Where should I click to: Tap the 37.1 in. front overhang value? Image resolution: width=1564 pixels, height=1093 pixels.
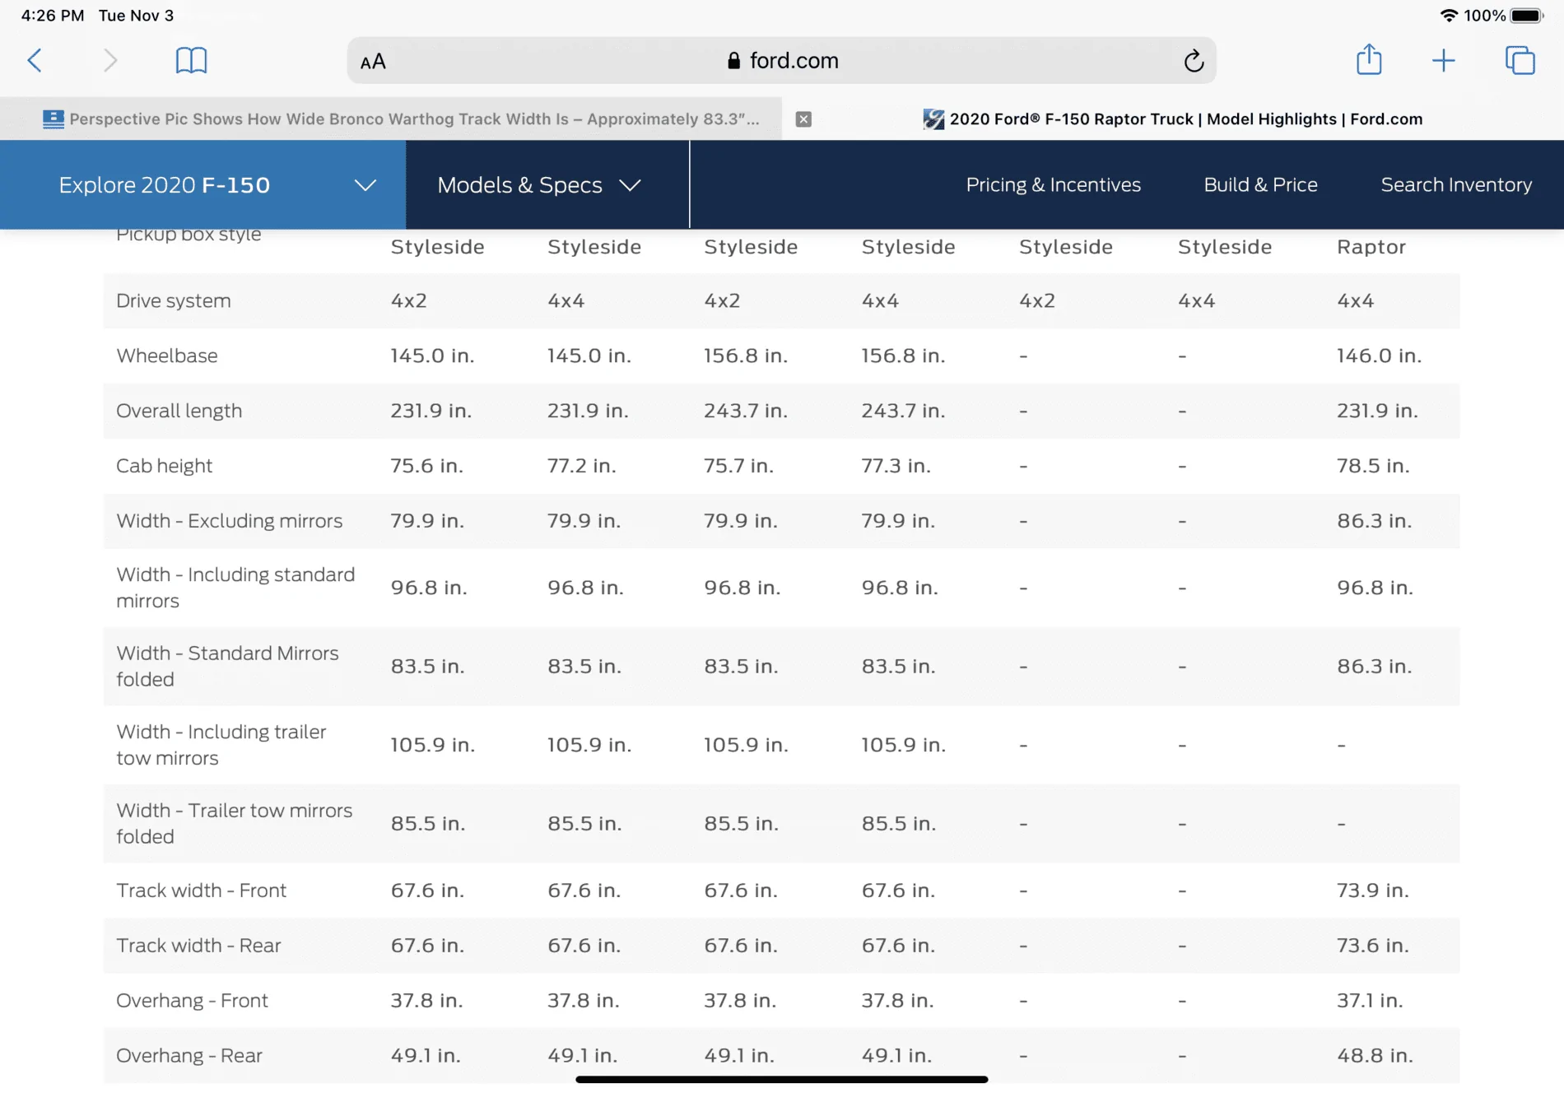(1370, 1001)
